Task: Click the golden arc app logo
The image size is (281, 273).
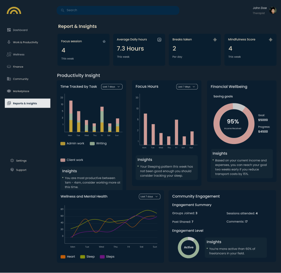Action: [14, 11]
